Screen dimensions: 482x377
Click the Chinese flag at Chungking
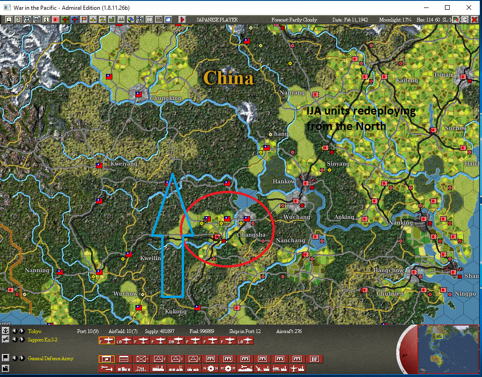point(139,94)
